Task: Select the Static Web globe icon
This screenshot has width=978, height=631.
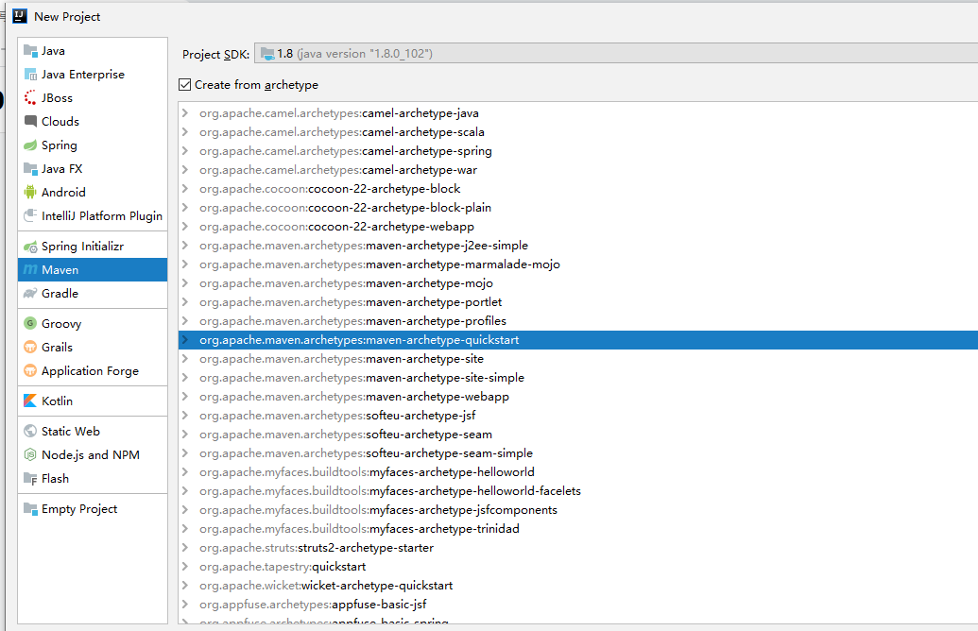Action: [x=30, y=431]
